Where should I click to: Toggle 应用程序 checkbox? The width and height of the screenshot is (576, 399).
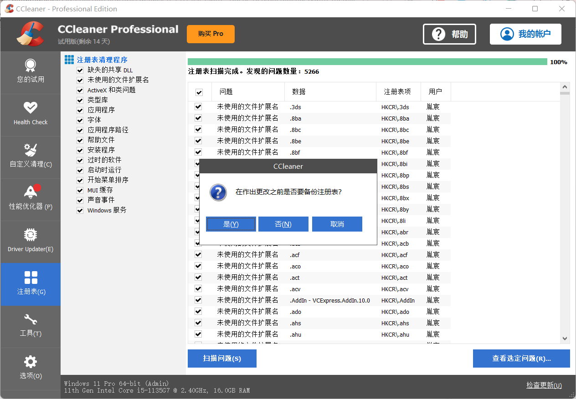coord(80,111)
